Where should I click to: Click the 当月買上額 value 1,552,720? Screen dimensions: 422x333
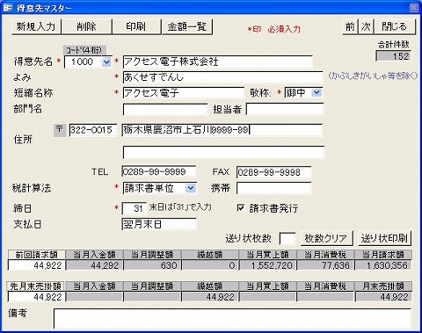267,265
